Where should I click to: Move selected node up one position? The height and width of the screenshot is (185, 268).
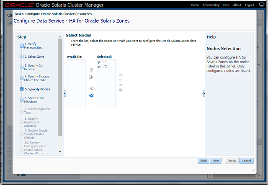(x=121, y=80)
